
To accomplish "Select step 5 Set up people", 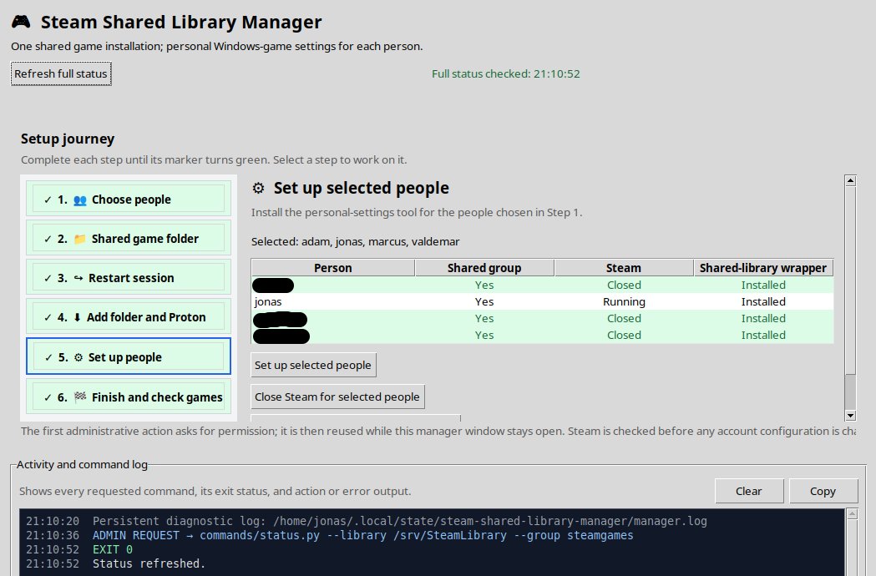I will pyautogui.click(x=129, y=356).
